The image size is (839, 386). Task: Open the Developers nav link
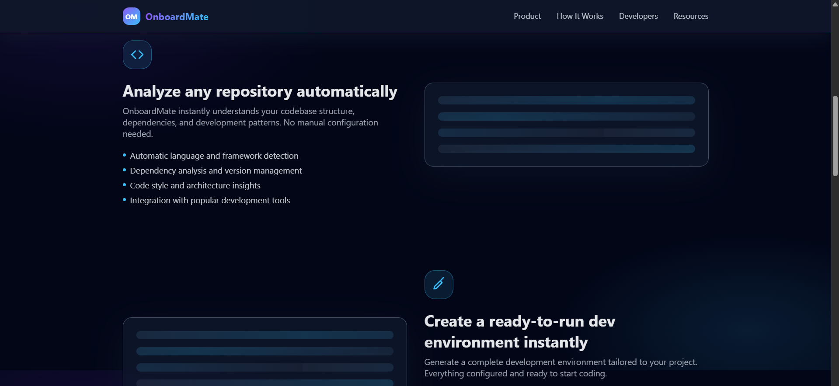[x=638, y=16]
